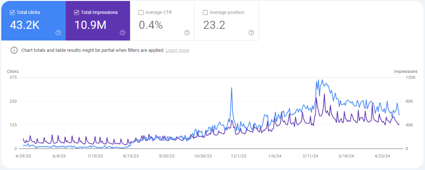Image resolution: width=425 pixels, height=170 pixels.
Task: Uncheck the Total clicks checkbox
Action: tap(12, 13)
